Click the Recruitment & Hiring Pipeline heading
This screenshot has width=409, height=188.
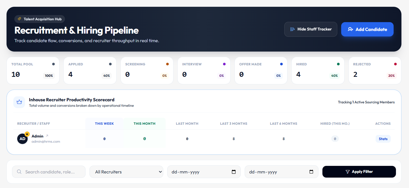(76, 30)
